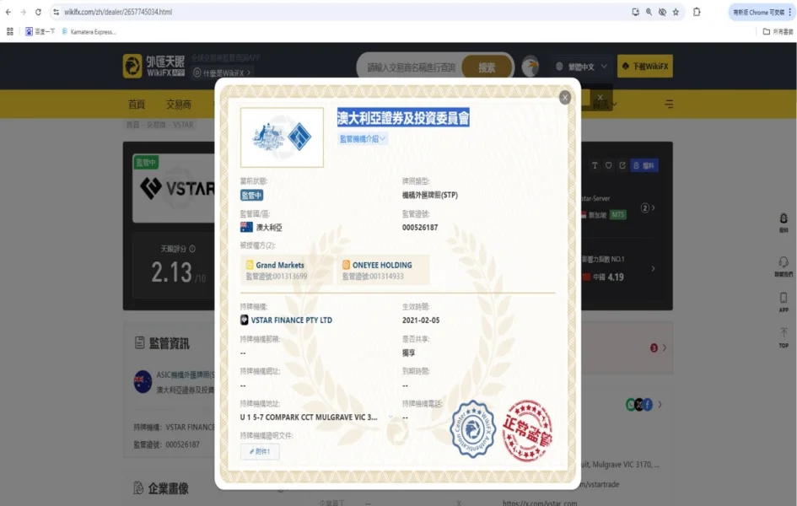797x506 pixels.
Task: Open the browser zoom magnifier icon
Action: 649,12
